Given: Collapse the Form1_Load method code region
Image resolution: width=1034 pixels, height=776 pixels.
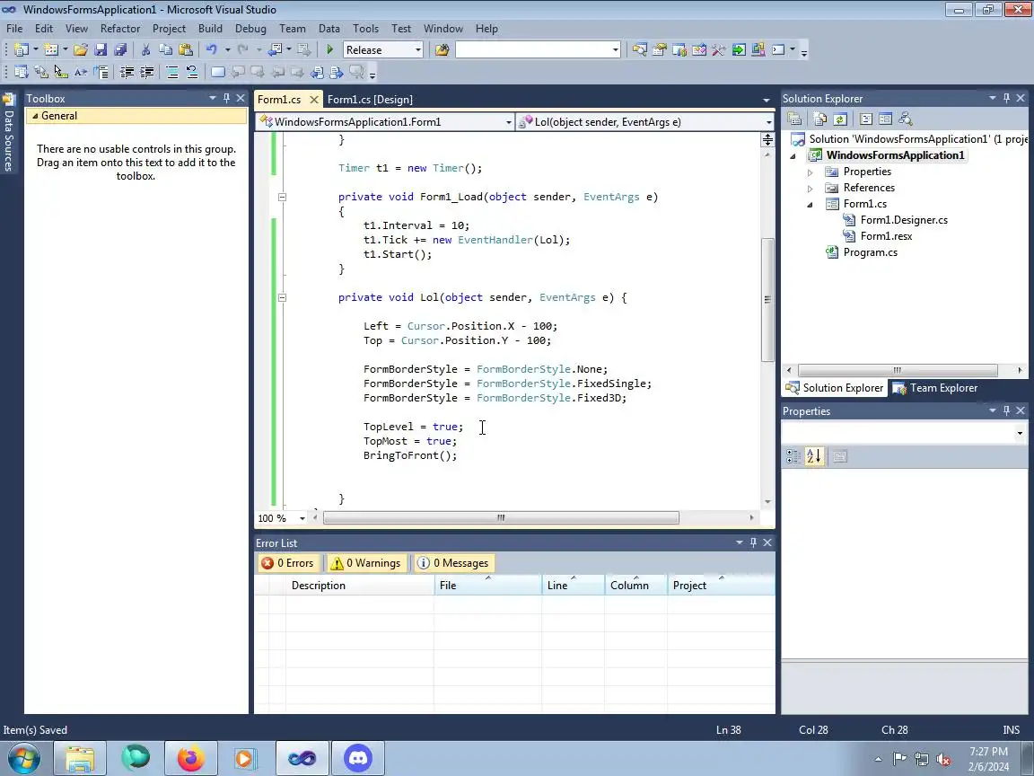Looking at the screenshot, I should 282,197.
